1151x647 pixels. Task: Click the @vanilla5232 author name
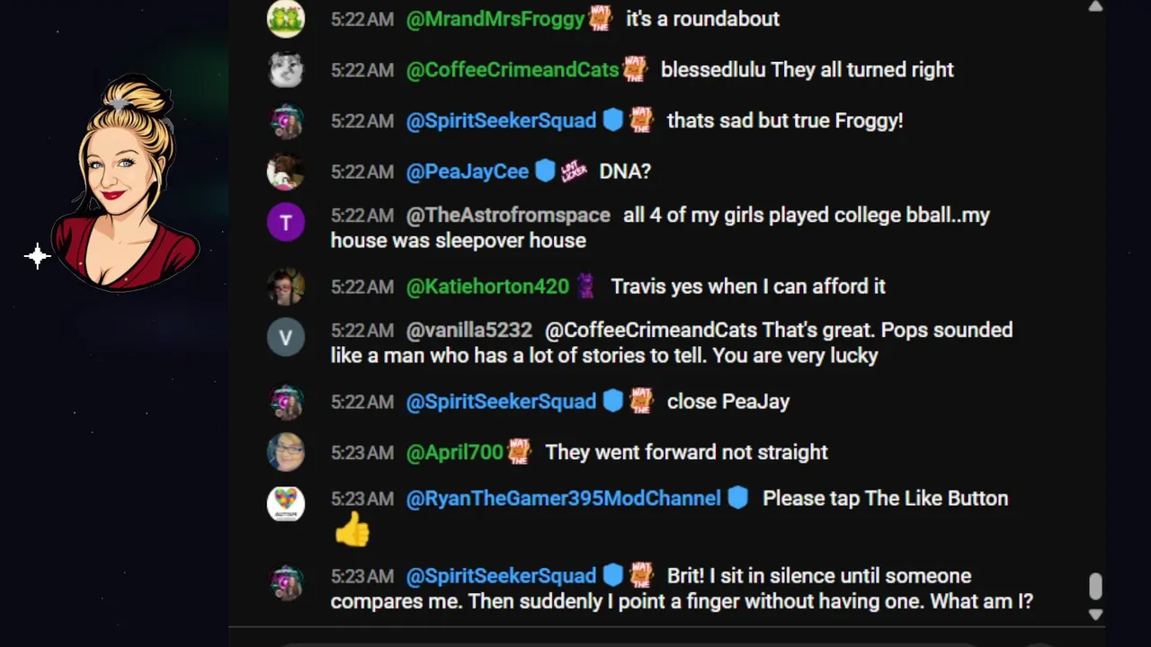[x=468, y=330]
